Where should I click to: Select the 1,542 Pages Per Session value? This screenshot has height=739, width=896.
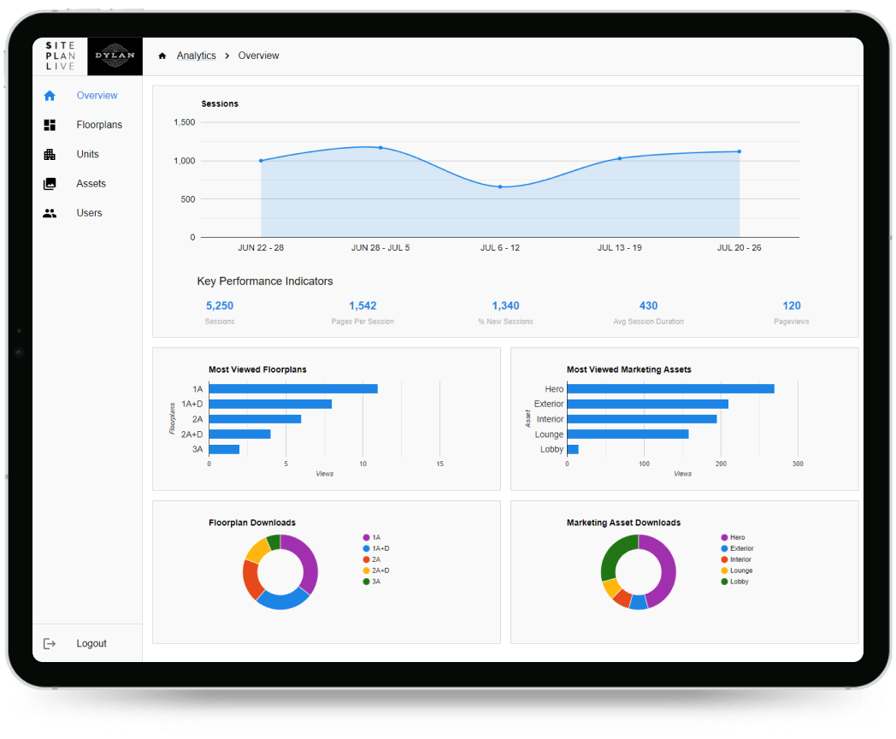[x=363, y=305]
